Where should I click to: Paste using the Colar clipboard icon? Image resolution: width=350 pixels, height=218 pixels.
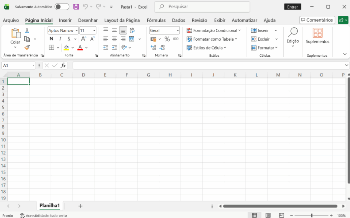click(x=16, y=33)
